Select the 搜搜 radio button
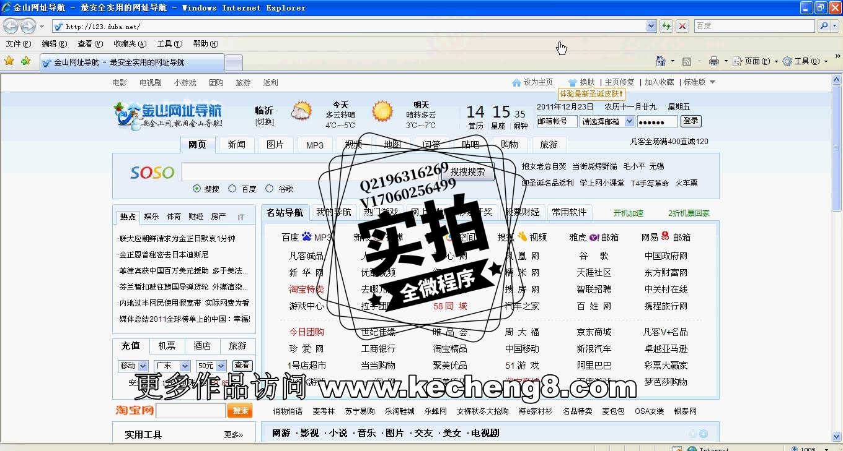Viewport: 843px width, 451px height. pos(197,189)
